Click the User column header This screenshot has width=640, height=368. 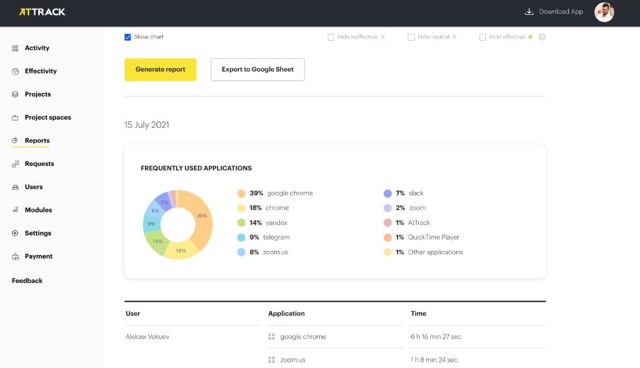pos(133,314)
